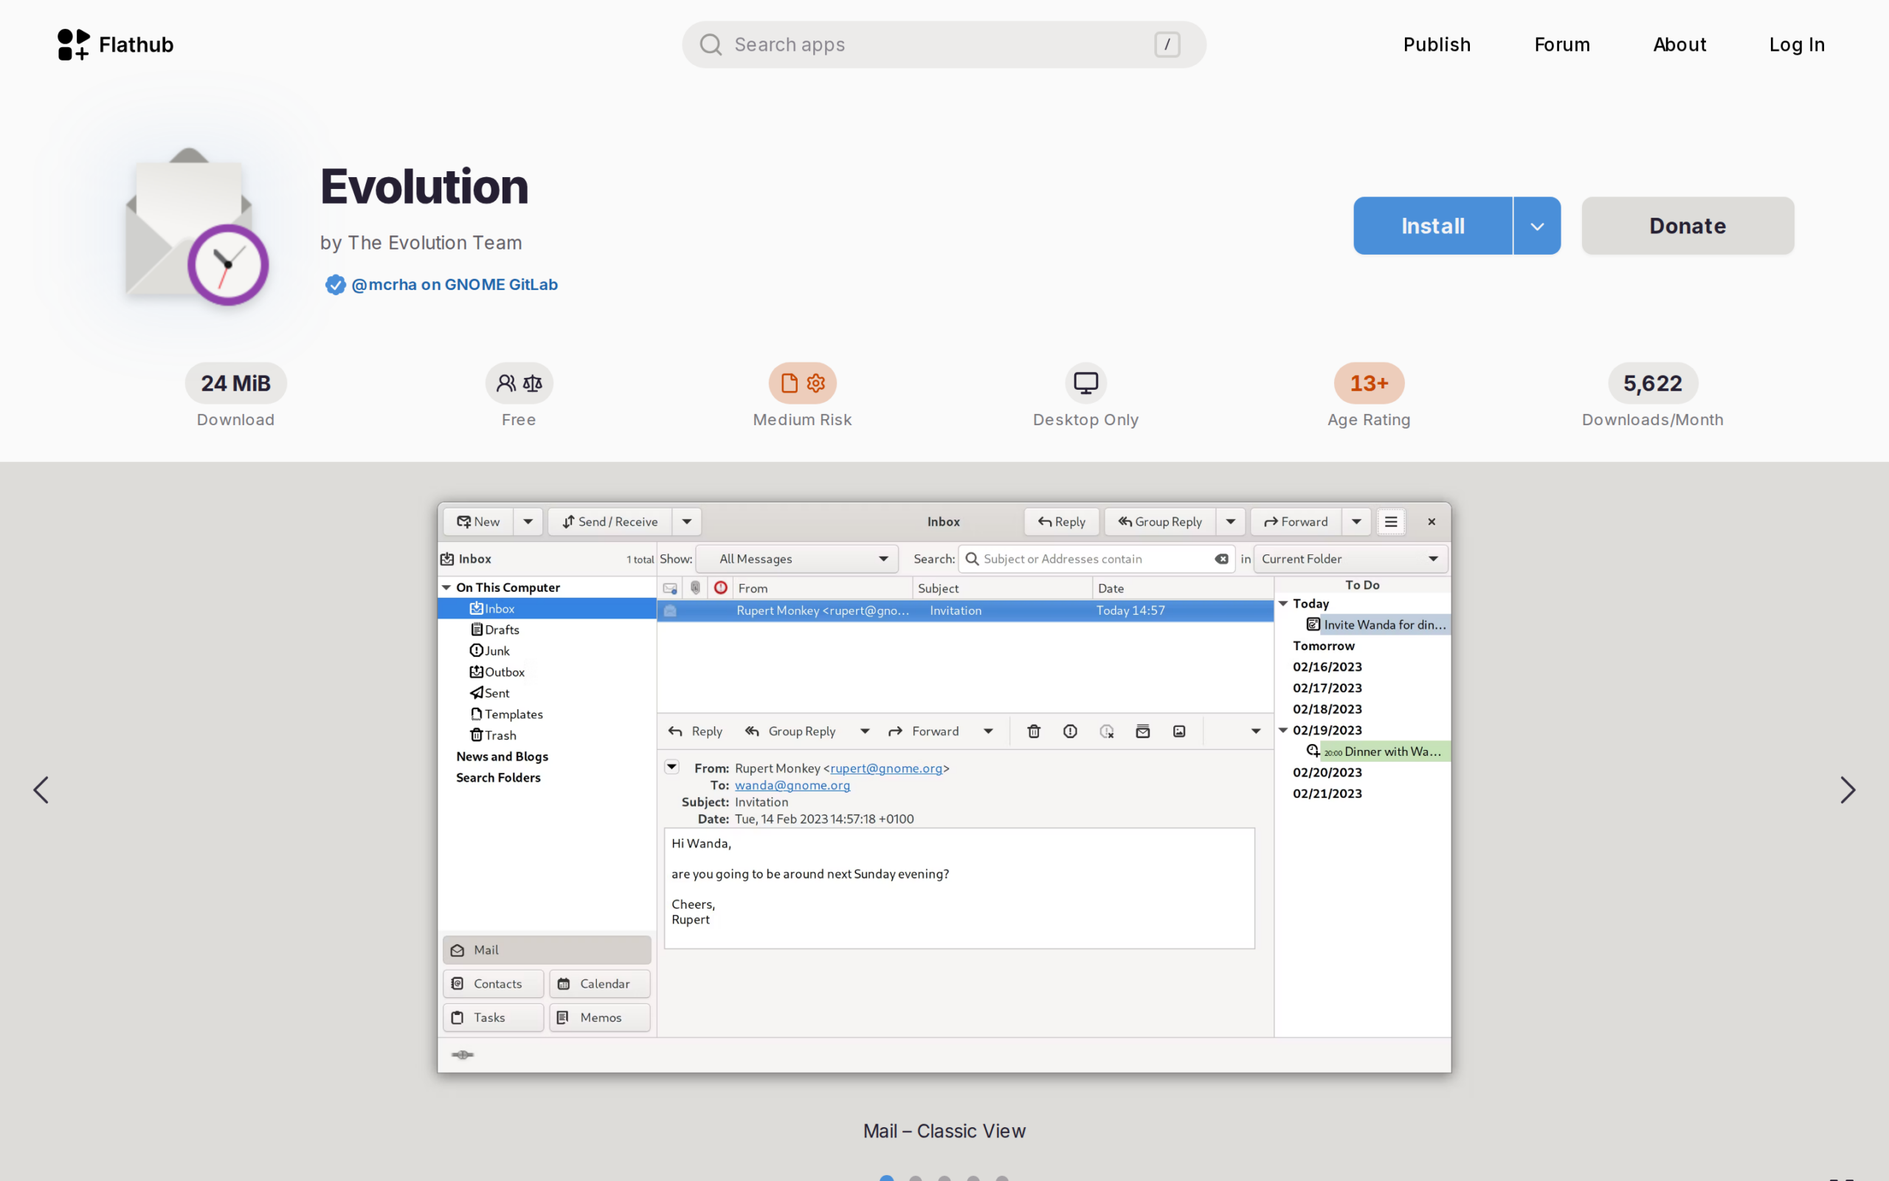
Task: Click the Free license icons badge
Action: click(519, 384)
